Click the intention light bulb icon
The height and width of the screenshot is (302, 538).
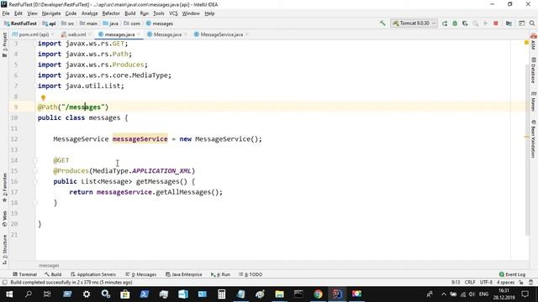pos(43,97)
